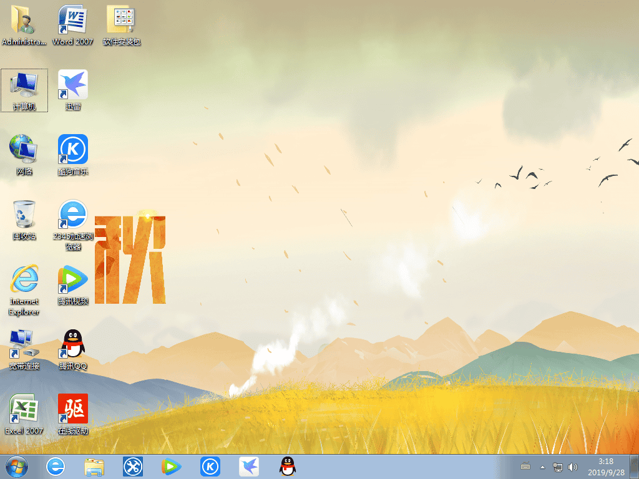The height and width of the screenshot is (479, 639).
Task: Open the 软件安装包 folder
Action: pyautogui.click(x=122, y=24)
